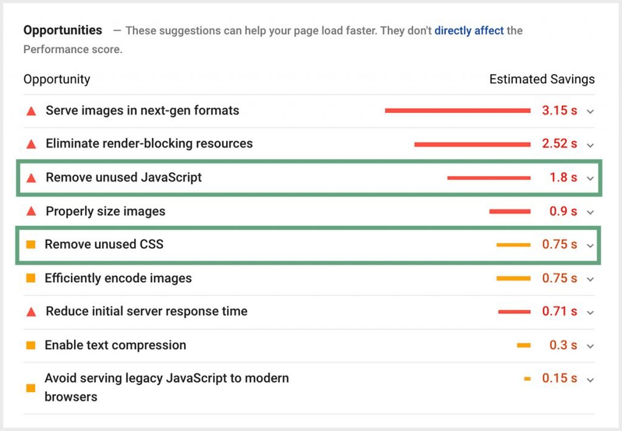This screenshot has height=431, width=622.
Task: Select the orange square beside Efficiently encode images
Action: tap(30, 278)
